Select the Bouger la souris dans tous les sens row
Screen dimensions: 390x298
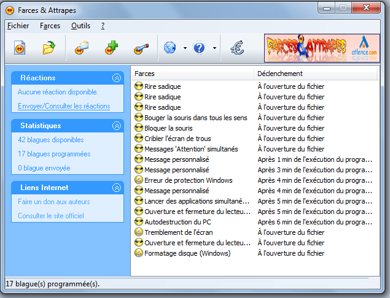click(254, 118)
